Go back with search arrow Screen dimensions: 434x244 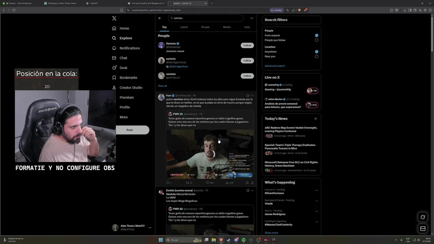[x=160, y=18]
